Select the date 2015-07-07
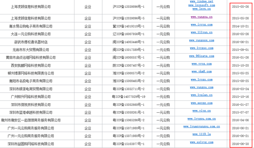The width and height of the screenshot is (254, 148). (x=240, y=112)
